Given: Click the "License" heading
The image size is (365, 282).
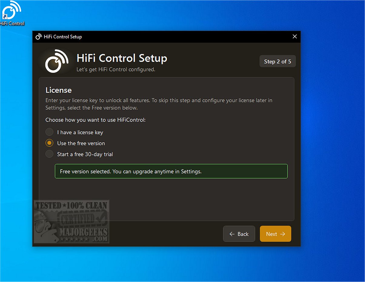Looking at the screenshot, I should [58, 90].
